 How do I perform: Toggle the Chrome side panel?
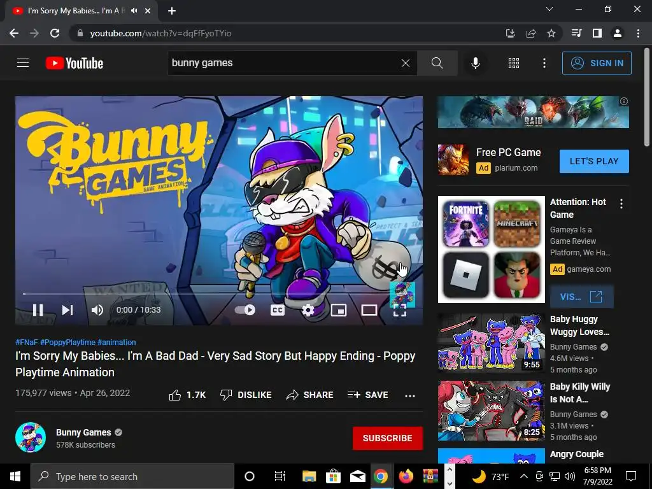click(x=597, y=33)
